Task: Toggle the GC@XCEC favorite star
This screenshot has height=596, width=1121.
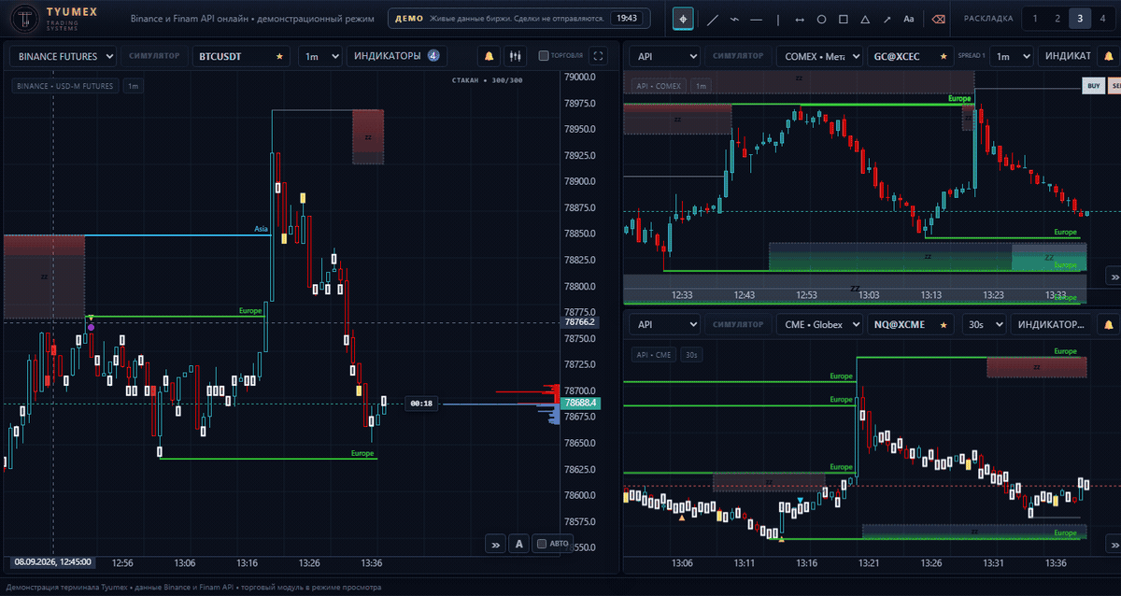Action: (943, 57)
